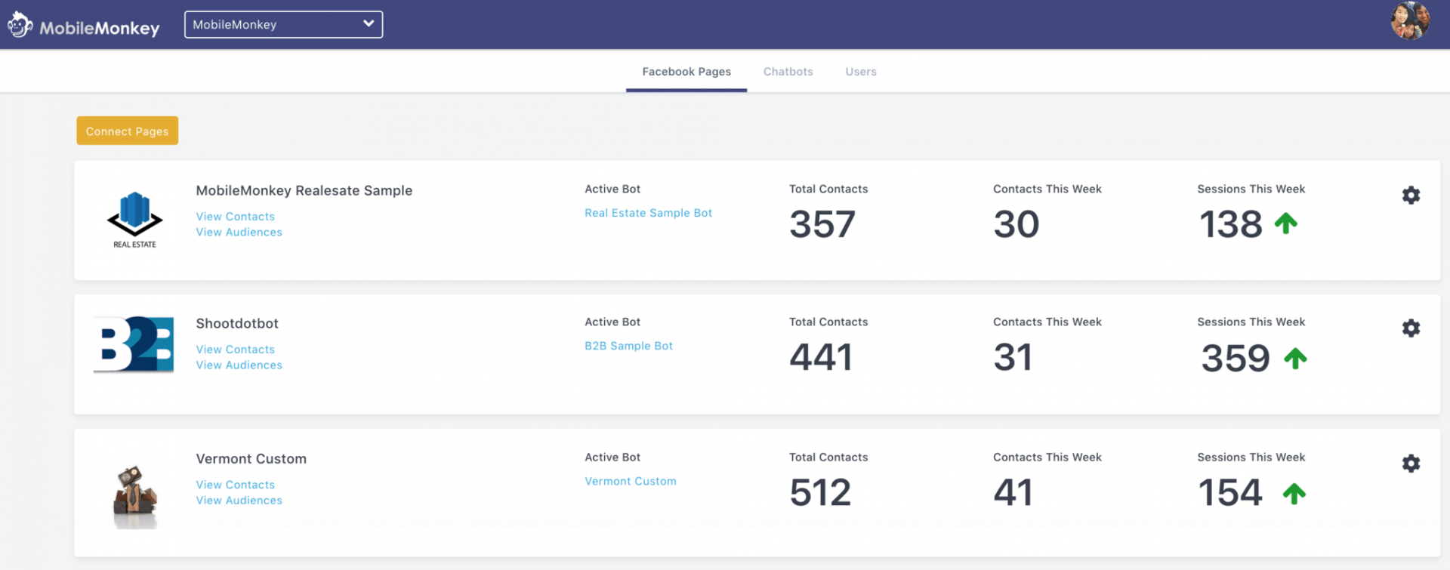The width and height of the screenshot is (1450, 570).
Task: Click the MobileMonkey brand name in header
Action: (100, 28)
